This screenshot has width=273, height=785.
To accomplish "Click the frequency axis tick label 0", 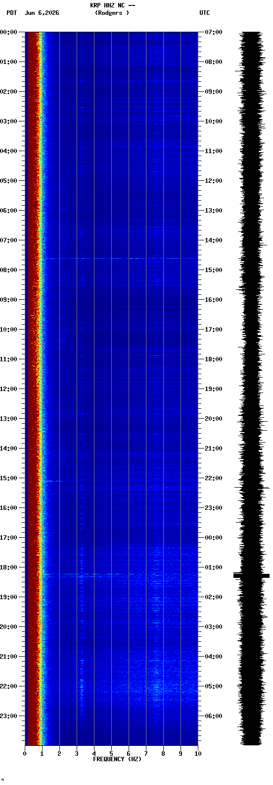I will pyautogui.click(x=25, y=754).
